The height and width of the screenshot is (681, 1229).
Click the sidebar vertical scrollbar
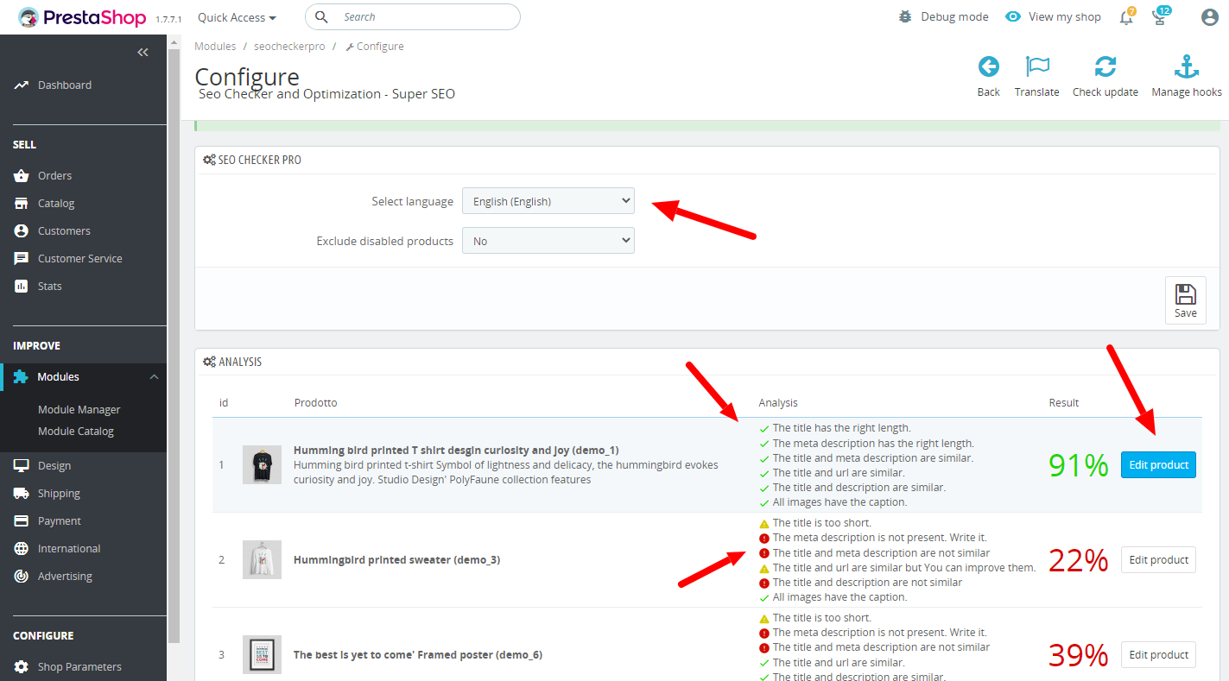(x=174, y=345)
